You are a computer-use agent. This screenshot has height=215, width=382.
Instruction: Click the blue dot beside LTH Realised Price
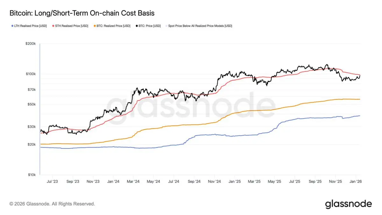point(12,26)
